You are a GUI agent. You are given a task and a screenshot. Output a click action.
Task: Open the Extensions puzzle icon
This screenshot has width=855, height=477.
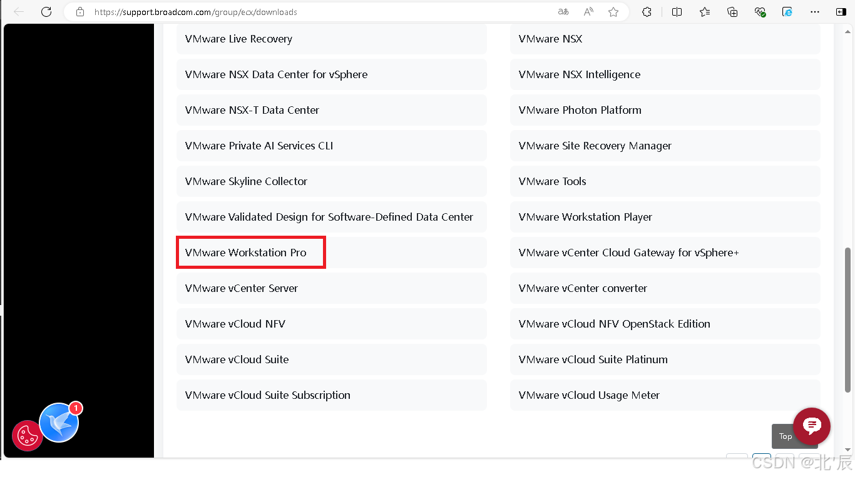647,12
